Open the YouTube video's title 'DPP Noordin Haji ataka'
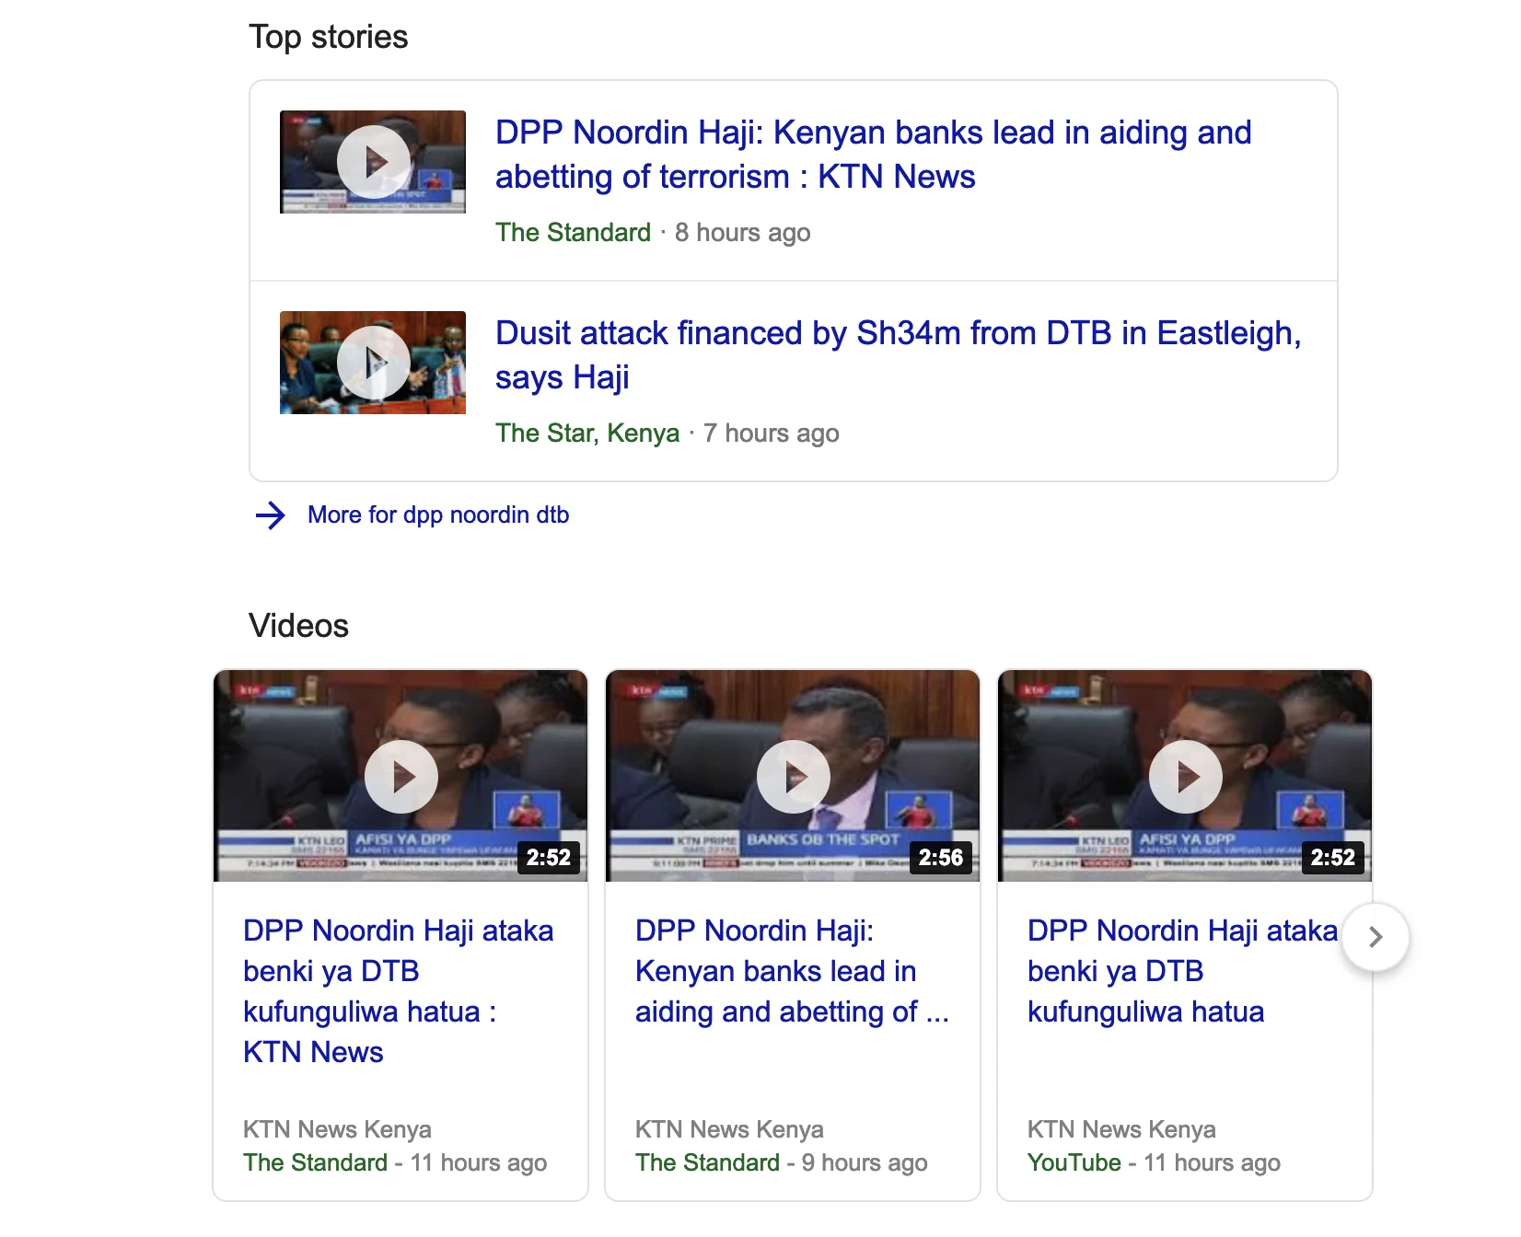Screen dimensions: 1521x1237 click(1181, 971)
